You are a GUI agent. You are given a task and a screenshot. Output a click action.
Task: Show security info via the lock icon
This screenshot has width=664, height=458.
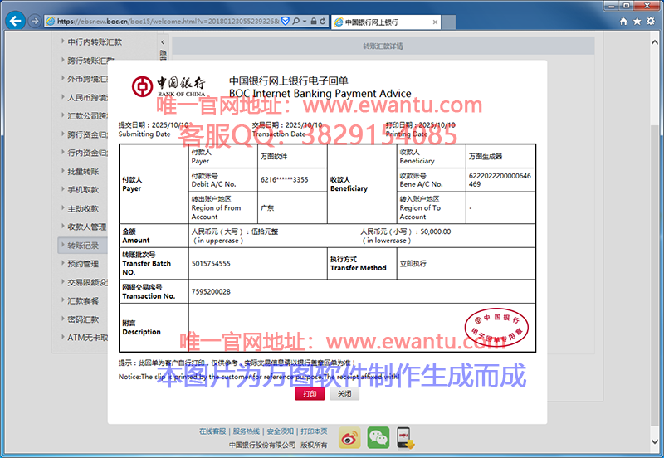click(314, 21)
